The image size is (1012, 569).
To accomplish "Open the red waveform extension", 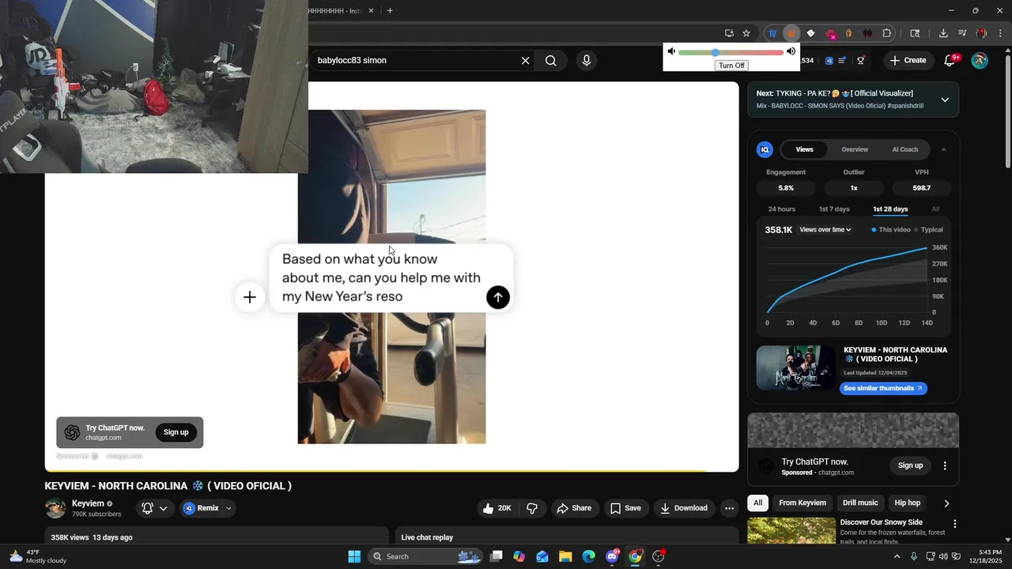I will click(867, 33).
